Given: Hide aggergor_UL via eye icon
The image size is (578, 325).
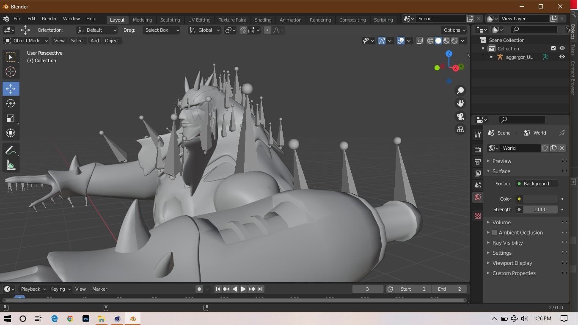Looking at the screenshot, I should tap(562, 57).
